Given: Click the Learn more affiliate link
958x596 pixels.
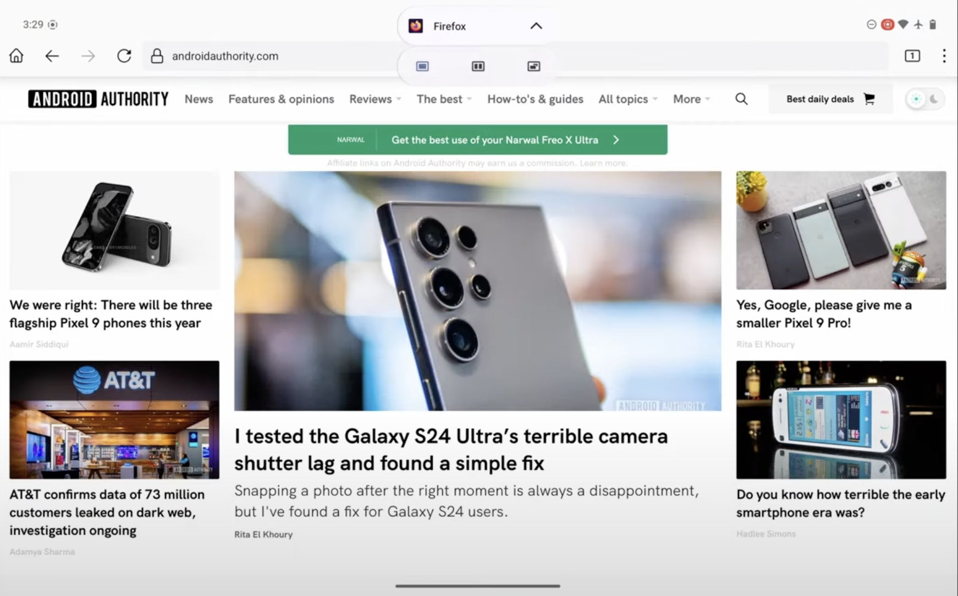Looking at the screenshot, I should coord(603,163).
